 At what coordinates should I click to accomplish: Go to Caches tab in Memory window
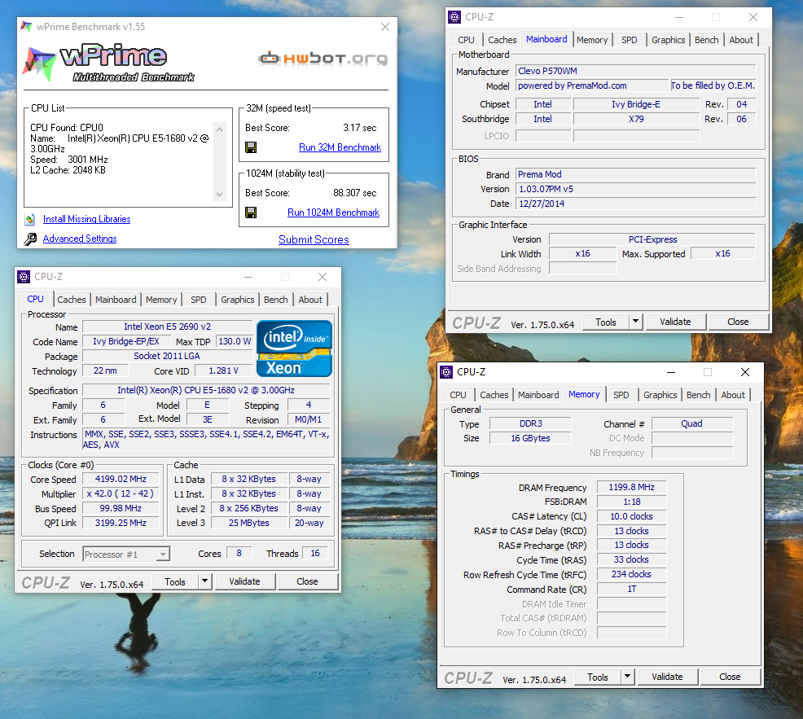tap(494, 395)
